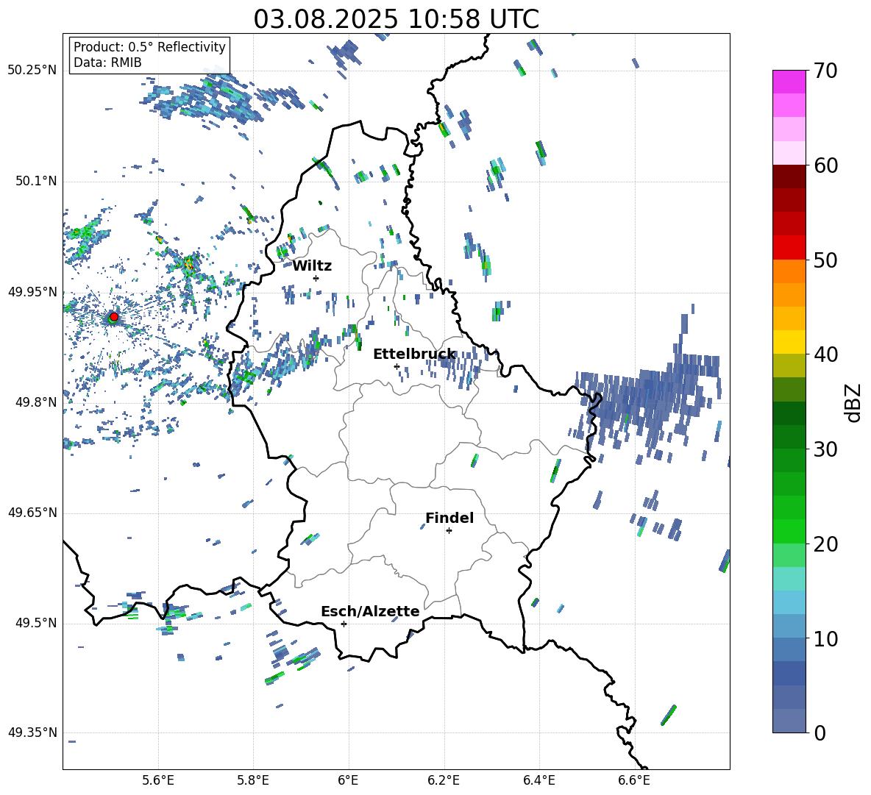Click the cross marker below Esch/Alzette

click(x=344, y=624)
